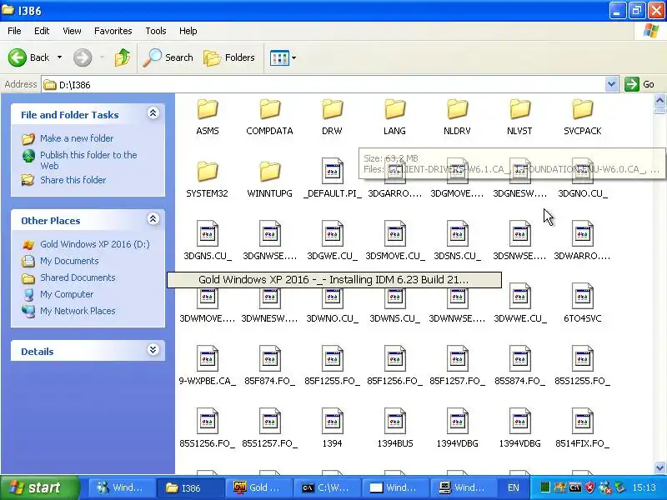667x500 pixels.
Task: Select the 1394 file icon
Action: click(x=332, y=421)
